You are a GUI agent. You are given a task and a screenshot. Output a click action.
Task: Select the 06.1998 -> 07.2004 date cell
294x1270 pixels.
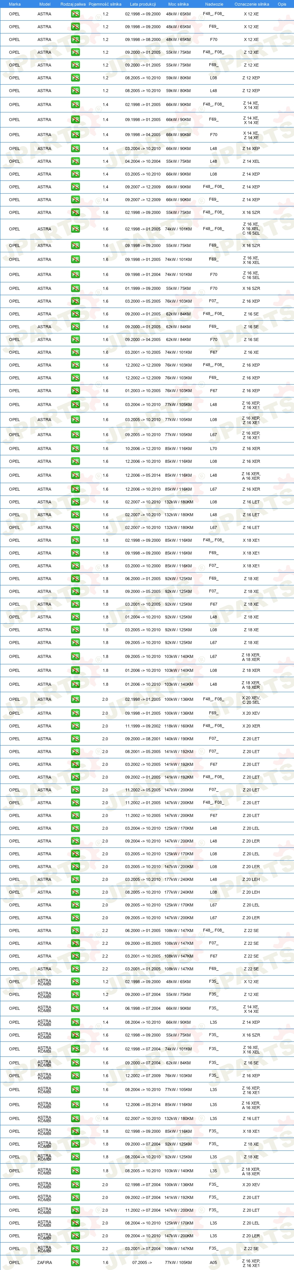pos(142,1008)
